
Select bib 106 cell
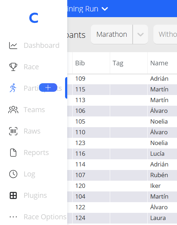click(91, 111)
